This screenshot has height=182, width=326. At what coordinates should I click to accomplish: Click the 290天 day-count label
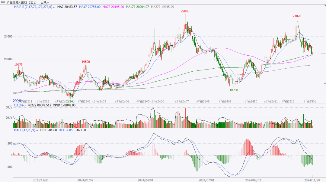(17, 101)
